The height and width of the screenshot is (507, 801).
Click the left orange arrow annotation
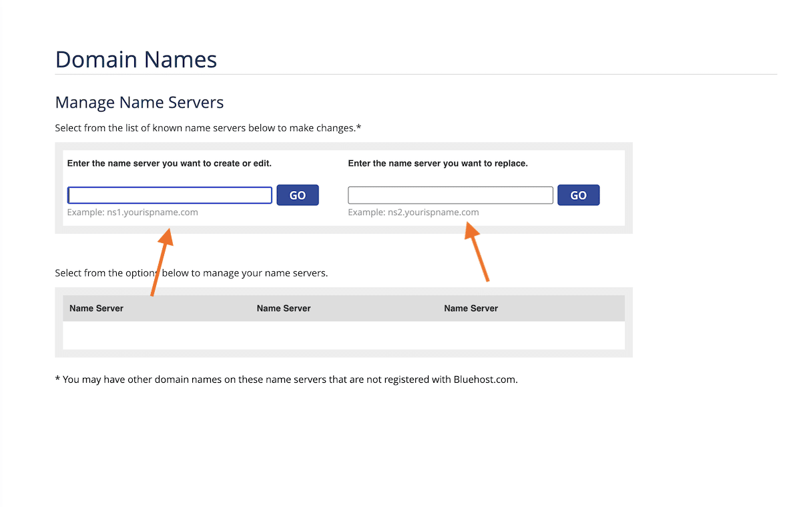click(x=162, y=261)
